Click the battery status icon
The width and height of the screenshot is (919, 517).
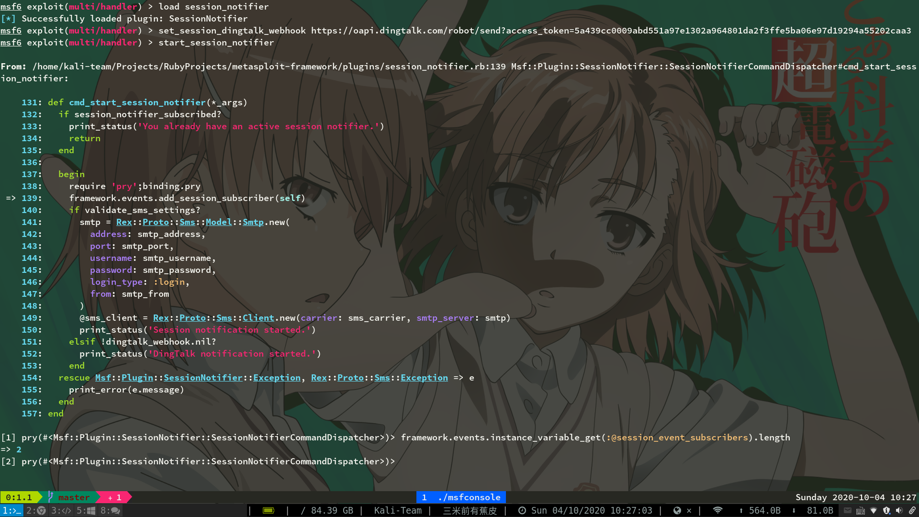pos(269,511)
